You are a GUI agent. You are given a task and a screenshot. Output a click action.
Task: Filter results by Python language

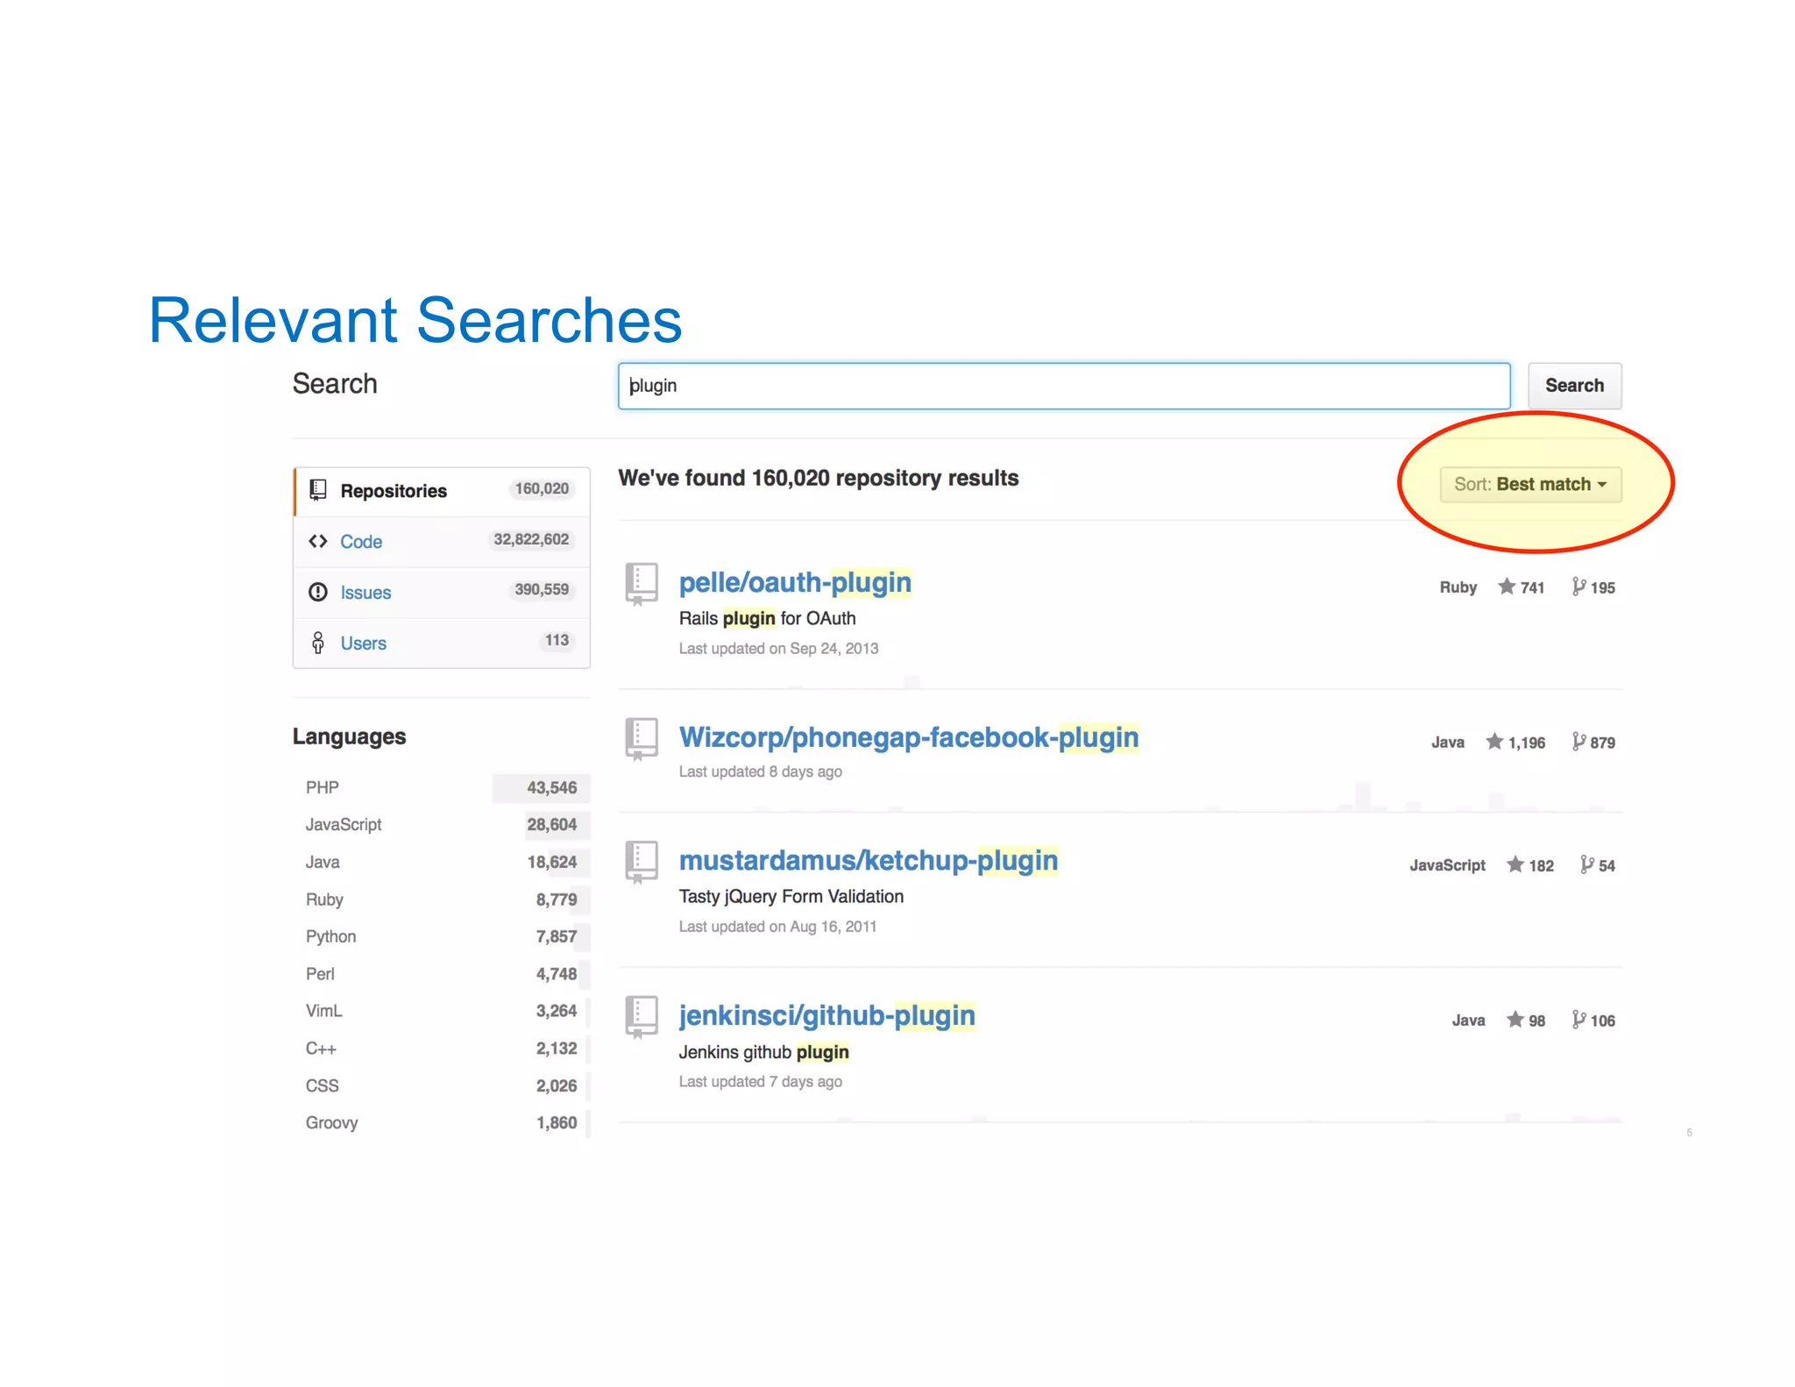point(442,937)
